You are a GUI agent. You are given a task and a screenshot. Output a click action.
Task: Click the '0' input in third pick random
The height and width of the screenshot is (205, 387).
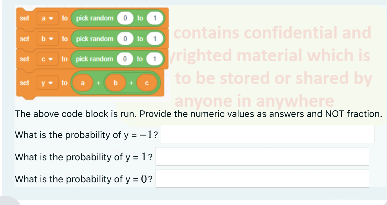(125, 59)
